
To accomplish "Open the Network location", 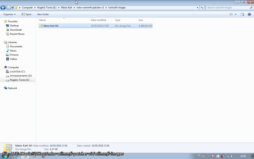I will pos(12,88).
